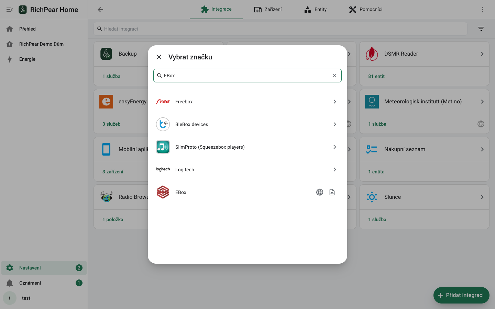Viewport: 495px width, 309px height.
Task: Open Nákupní seznam details chevron
Action: [x=482, y=149]
